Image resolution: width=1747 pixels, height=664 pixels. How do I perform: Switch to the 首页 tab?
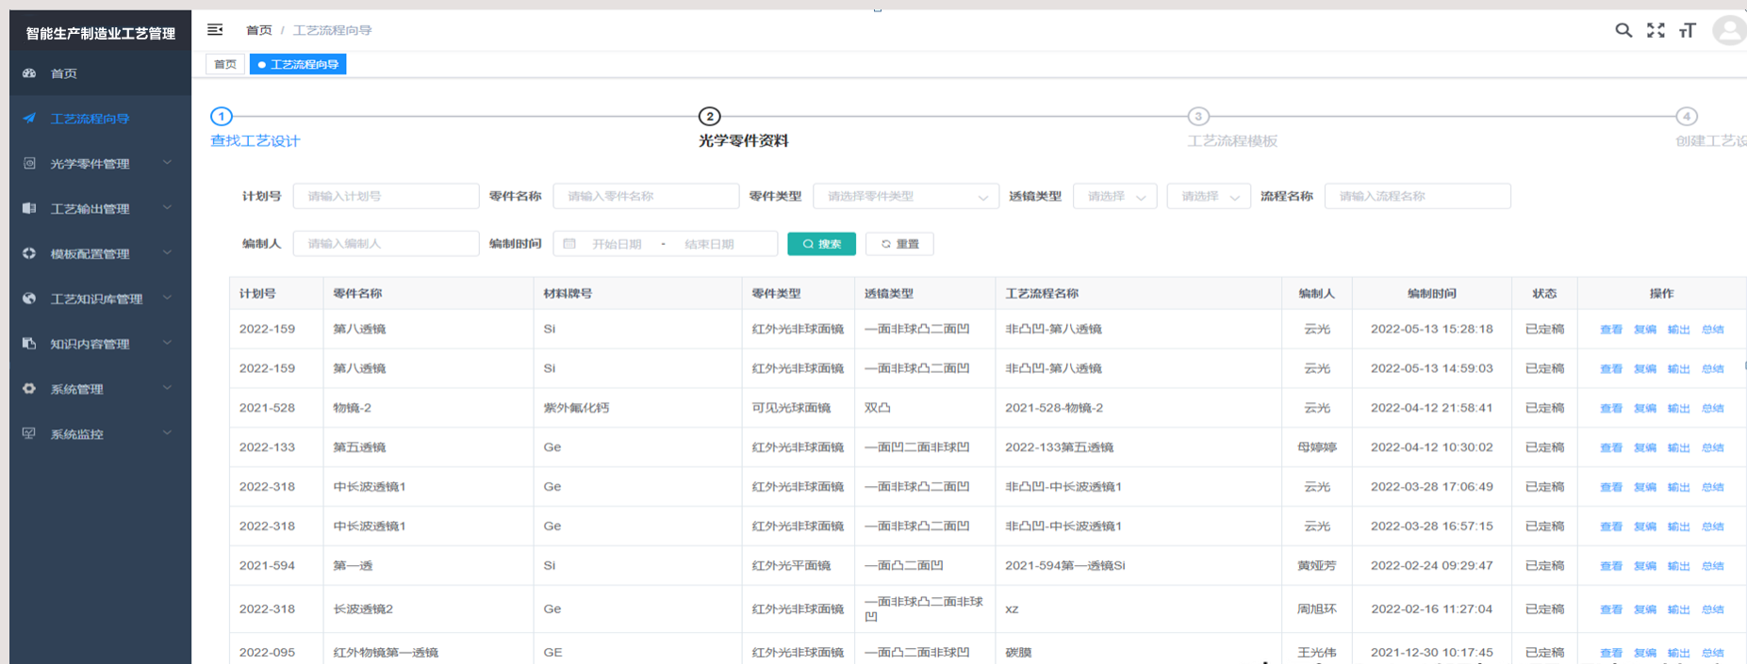[x=225, y=64]
